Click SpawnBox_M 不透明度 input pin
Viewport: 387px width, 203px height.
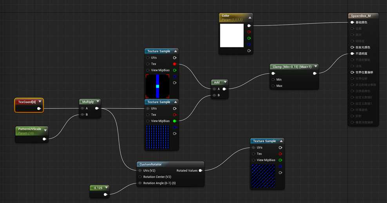352,54
